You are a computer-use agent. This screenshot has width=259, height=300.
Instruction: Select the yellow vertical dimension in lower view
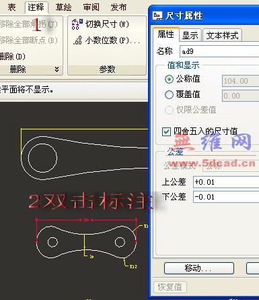(x=85, y=245)
